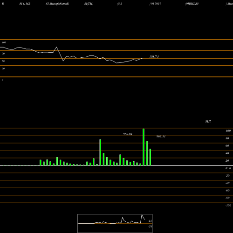Open the mini overview chart thumbnail
233x233 pixels.
coord(115,223)
